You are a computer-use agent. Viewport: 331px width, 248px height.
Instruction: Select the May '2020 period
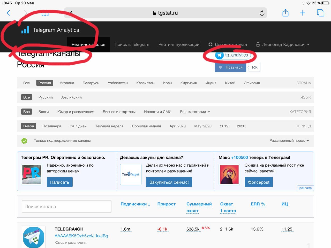point(203,126)
